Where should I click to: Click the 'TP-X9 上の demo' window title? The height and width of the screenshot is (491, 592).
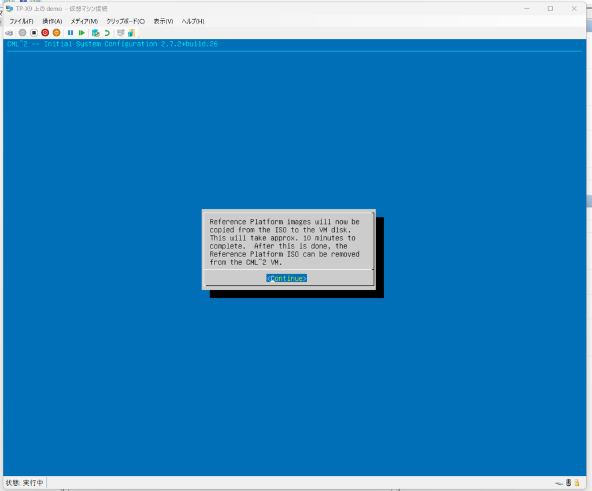pos(39,9)
